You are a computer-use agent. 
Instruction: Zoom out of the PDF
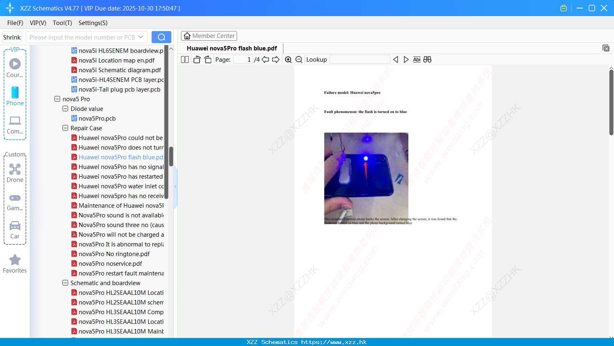299,59
